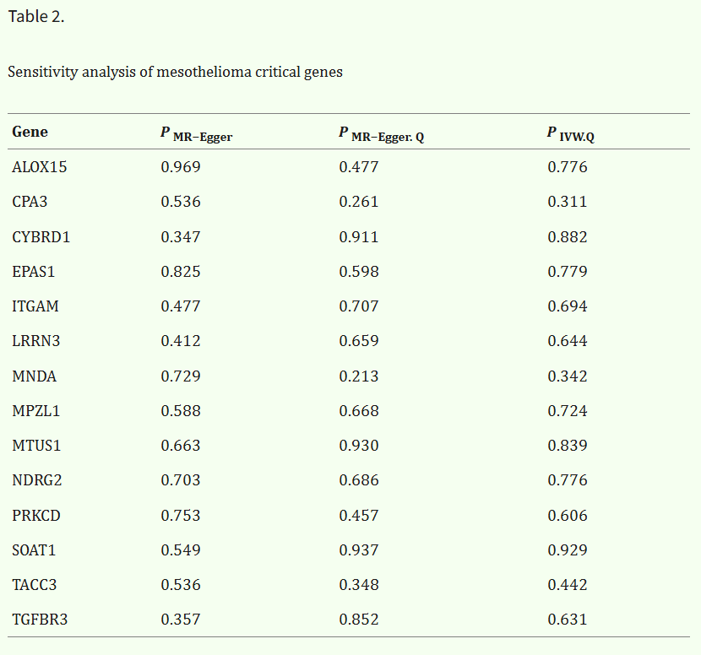Select the TGFBR3 value 0.852
Screen dimensions: 701x655
359,620
